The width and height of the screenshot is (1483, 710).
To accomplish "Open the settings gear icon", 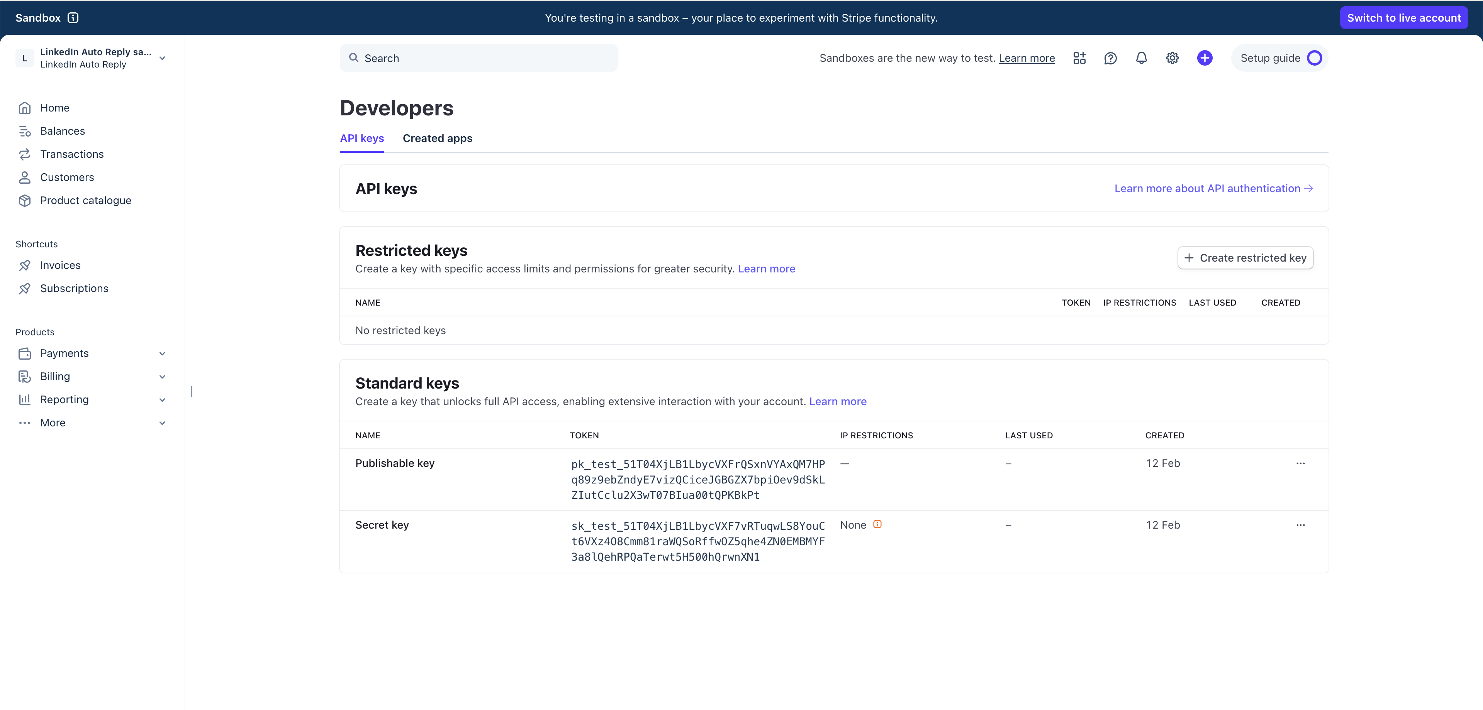I will point(1172,58).
